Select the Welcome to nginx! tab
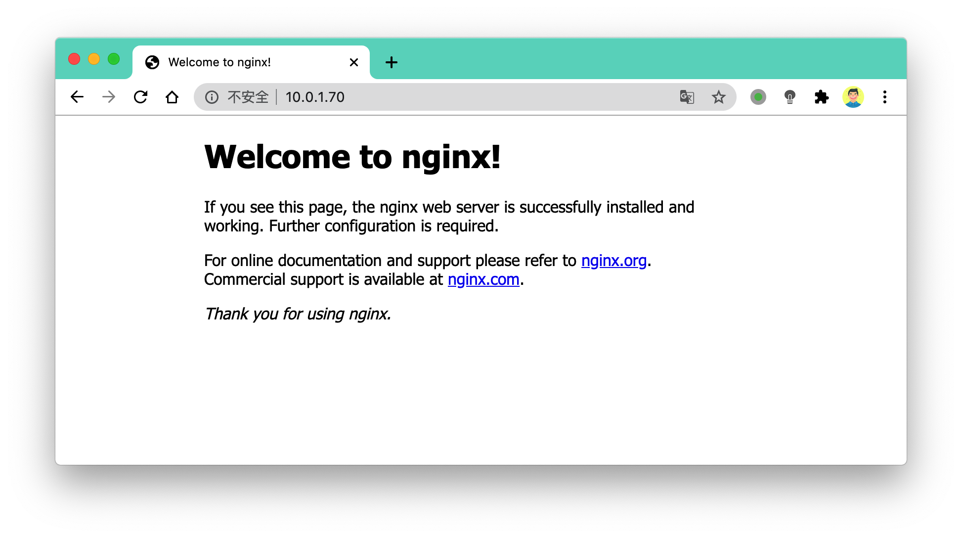962x538 pixels. coord(251,62)
